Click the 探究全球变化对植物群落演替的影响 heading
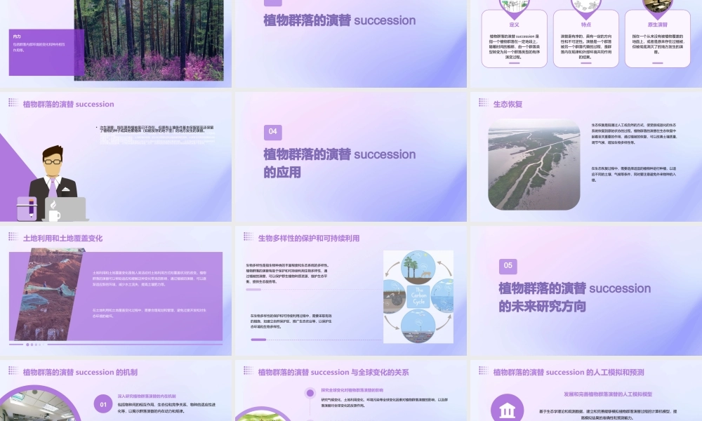This screenshot has height=421, width=702. [352, 390]
